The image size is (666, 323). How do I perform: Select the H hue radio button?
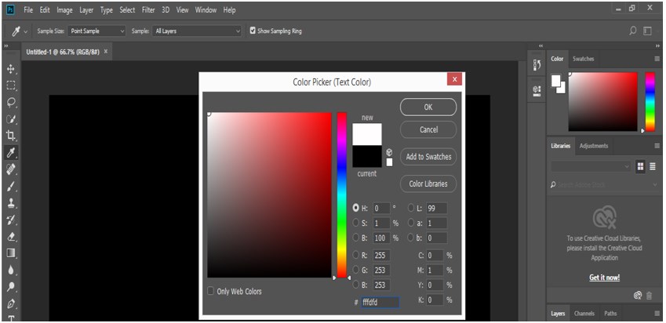click(356, 209)
